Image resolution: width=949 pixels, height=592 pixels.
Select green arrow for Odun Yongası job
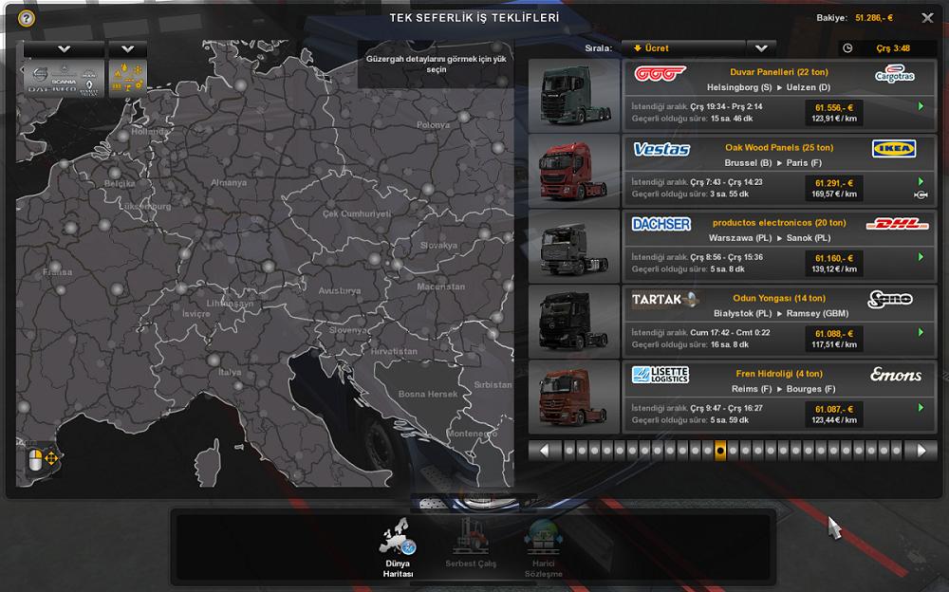(x=921, y=333)
